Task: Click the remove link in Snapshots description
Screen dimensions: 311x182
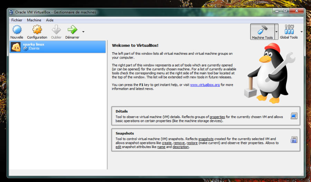Action: [179, 143]
